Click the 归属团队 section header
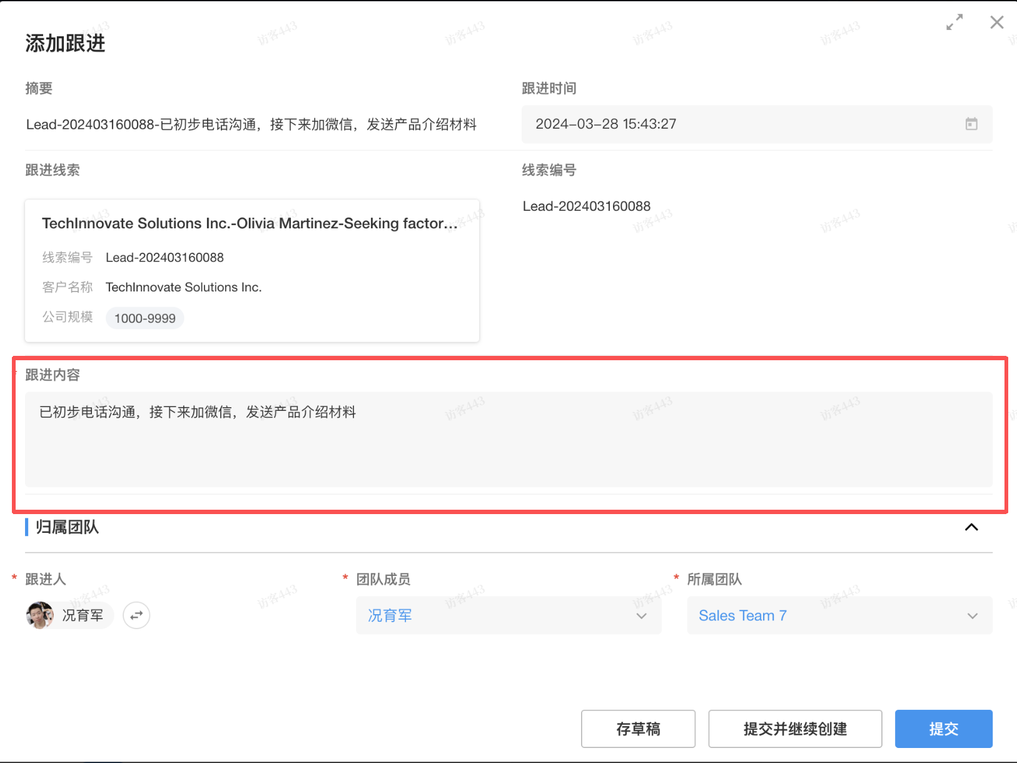The image size is (1017, 763). (68, 527)
